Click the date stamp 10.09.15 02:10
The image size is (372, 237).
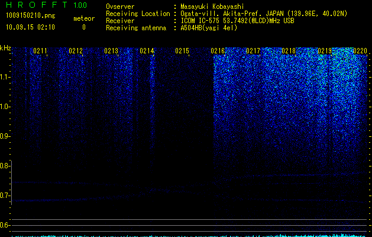coord(30,27)
